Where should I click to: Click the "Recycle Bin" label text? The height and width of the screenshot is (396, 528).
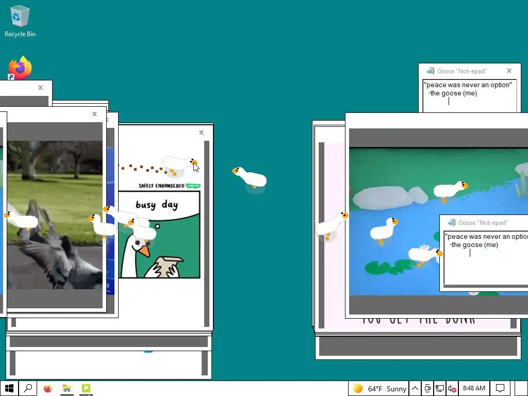(x=20, y=34)
